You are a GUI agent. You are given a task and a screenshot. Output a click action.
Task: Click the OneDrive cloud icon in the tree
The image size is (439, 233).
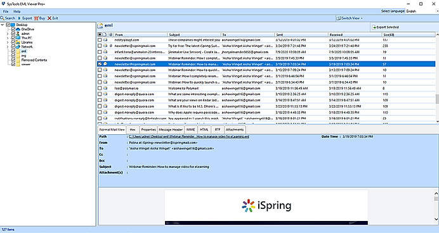(18, 29)
